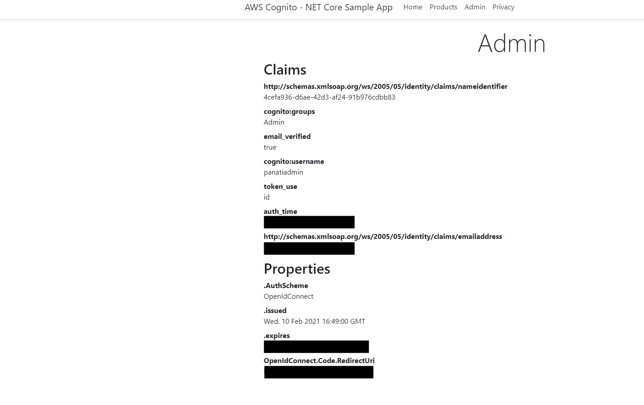This screenshot has height=405, width=644.
Task: Click the value true under email_verified
Action: [270, 147]
